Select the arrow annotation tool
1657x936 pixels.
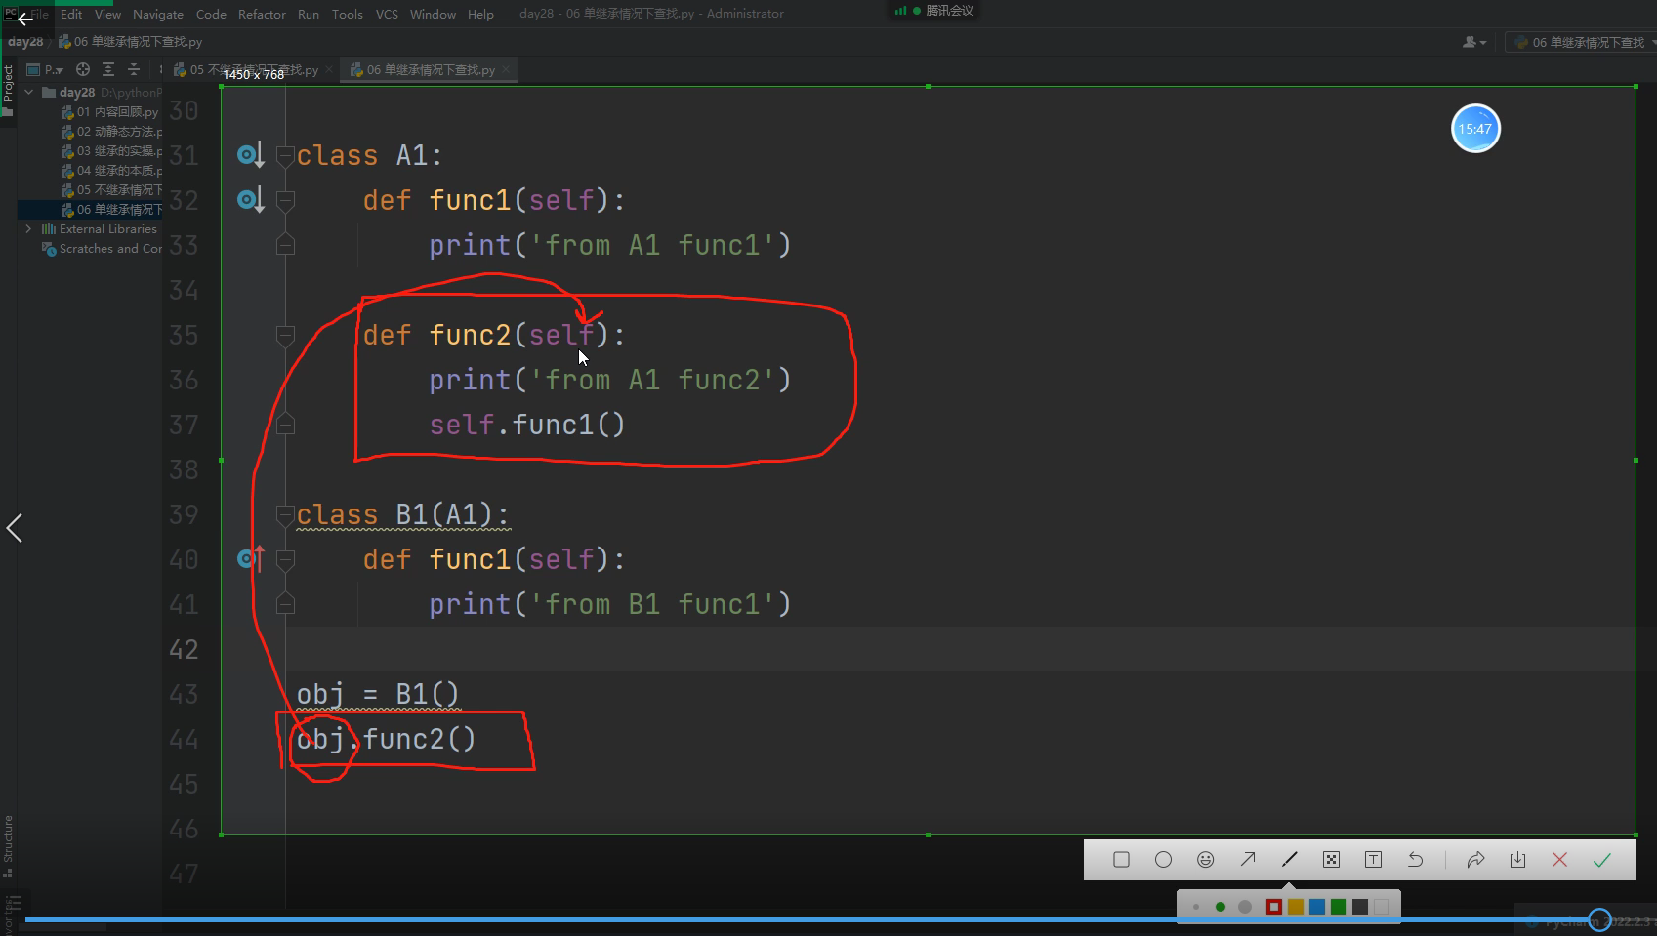[x=1248, y=860]
